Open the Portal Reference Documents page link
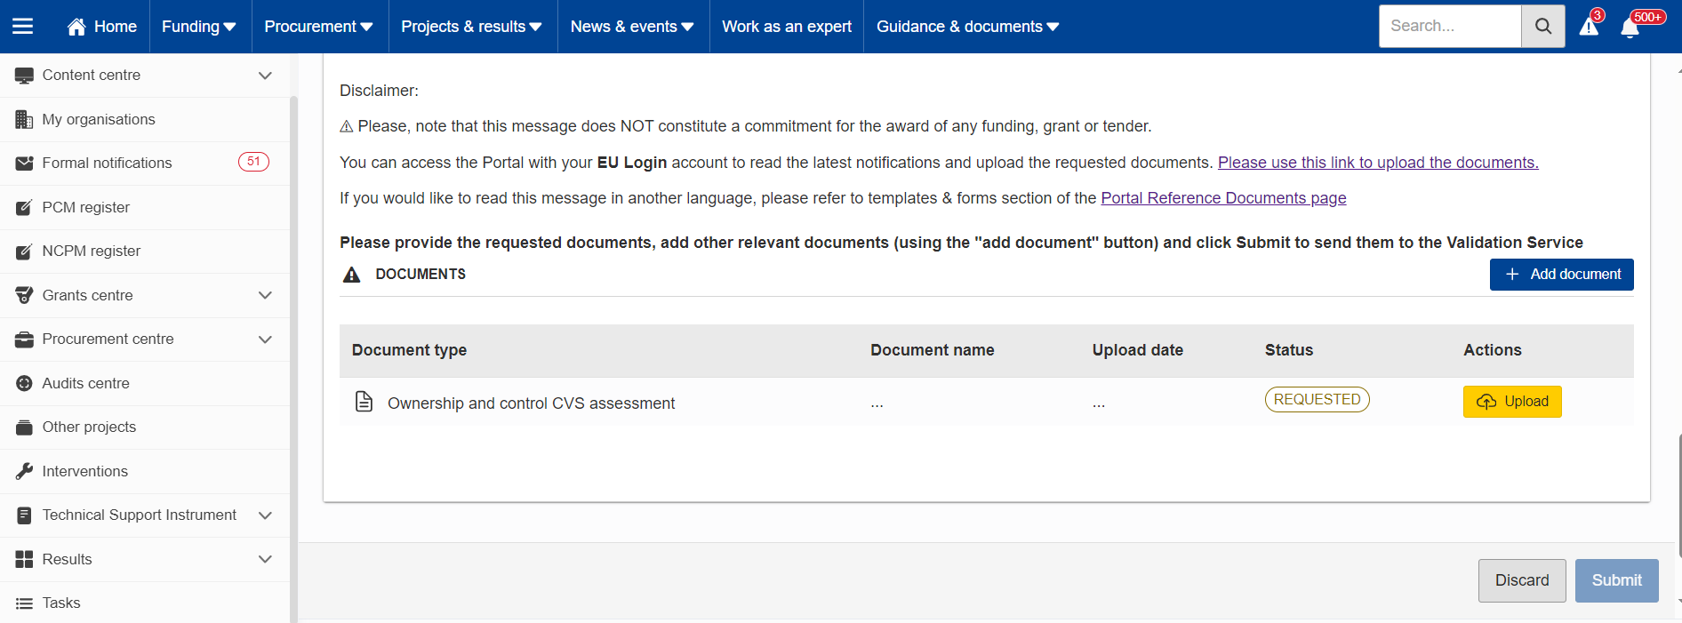The image size is (1682, 623). point(1223,198)
